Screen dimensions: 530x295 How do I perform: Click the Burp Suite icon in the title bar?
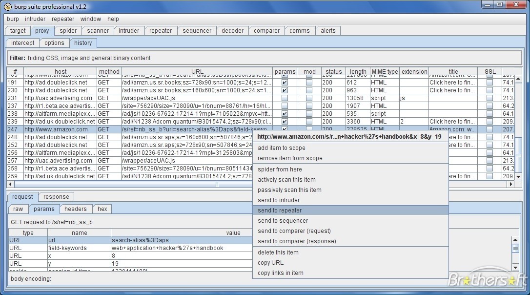tap(8, 6)
